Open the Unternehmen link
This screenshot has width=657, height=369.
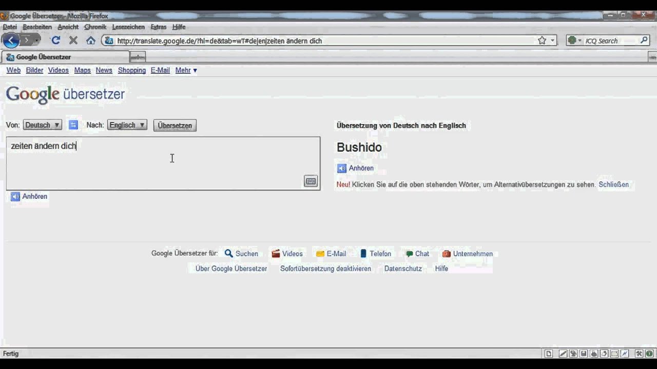[468, 254]
